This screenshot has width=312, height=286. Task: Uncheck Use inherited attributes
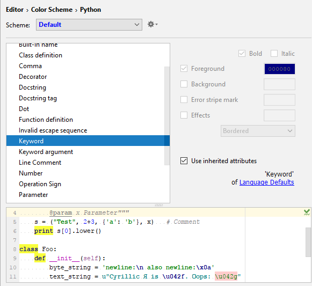coord(184,160)
